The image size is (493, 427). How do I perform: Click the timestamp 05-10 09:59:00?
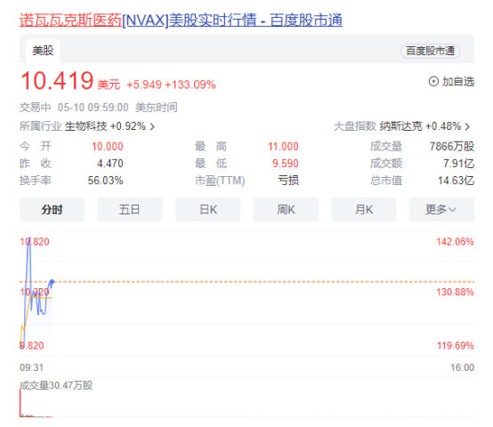coord(93,108)
